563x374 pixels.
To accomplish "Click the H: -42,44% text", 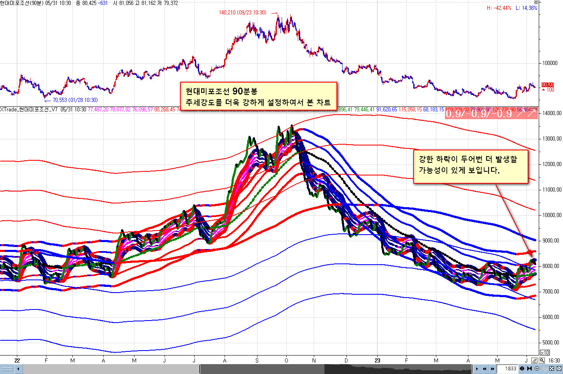I will tap(499, 8).
